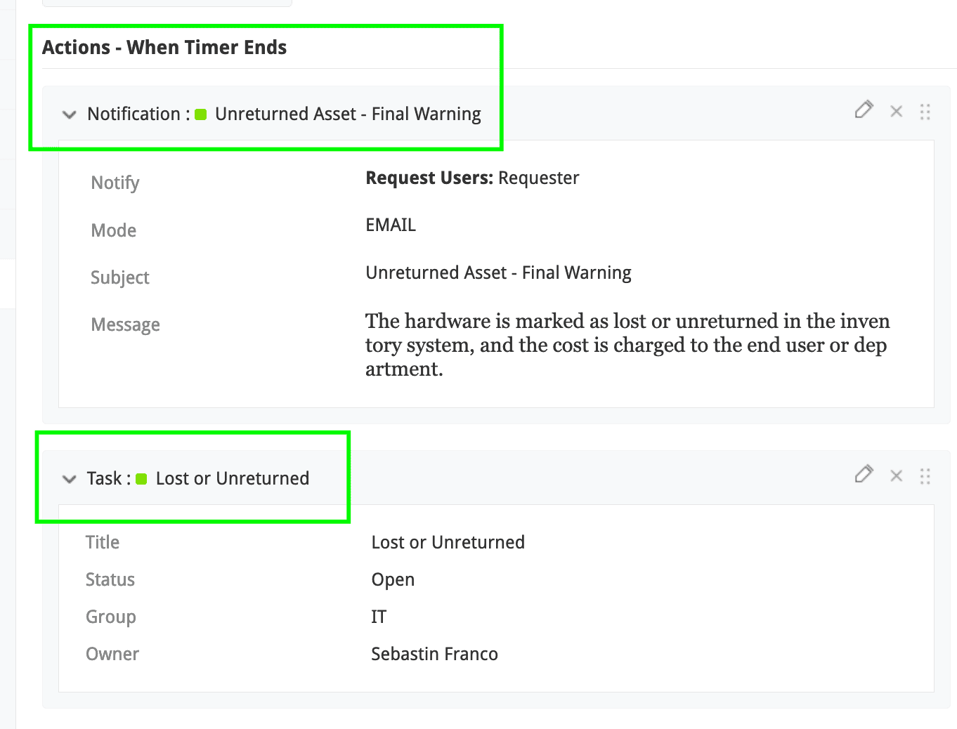Click green status square beside Lost or Unreturned task

pyautogui.click(x=141, y=479)
